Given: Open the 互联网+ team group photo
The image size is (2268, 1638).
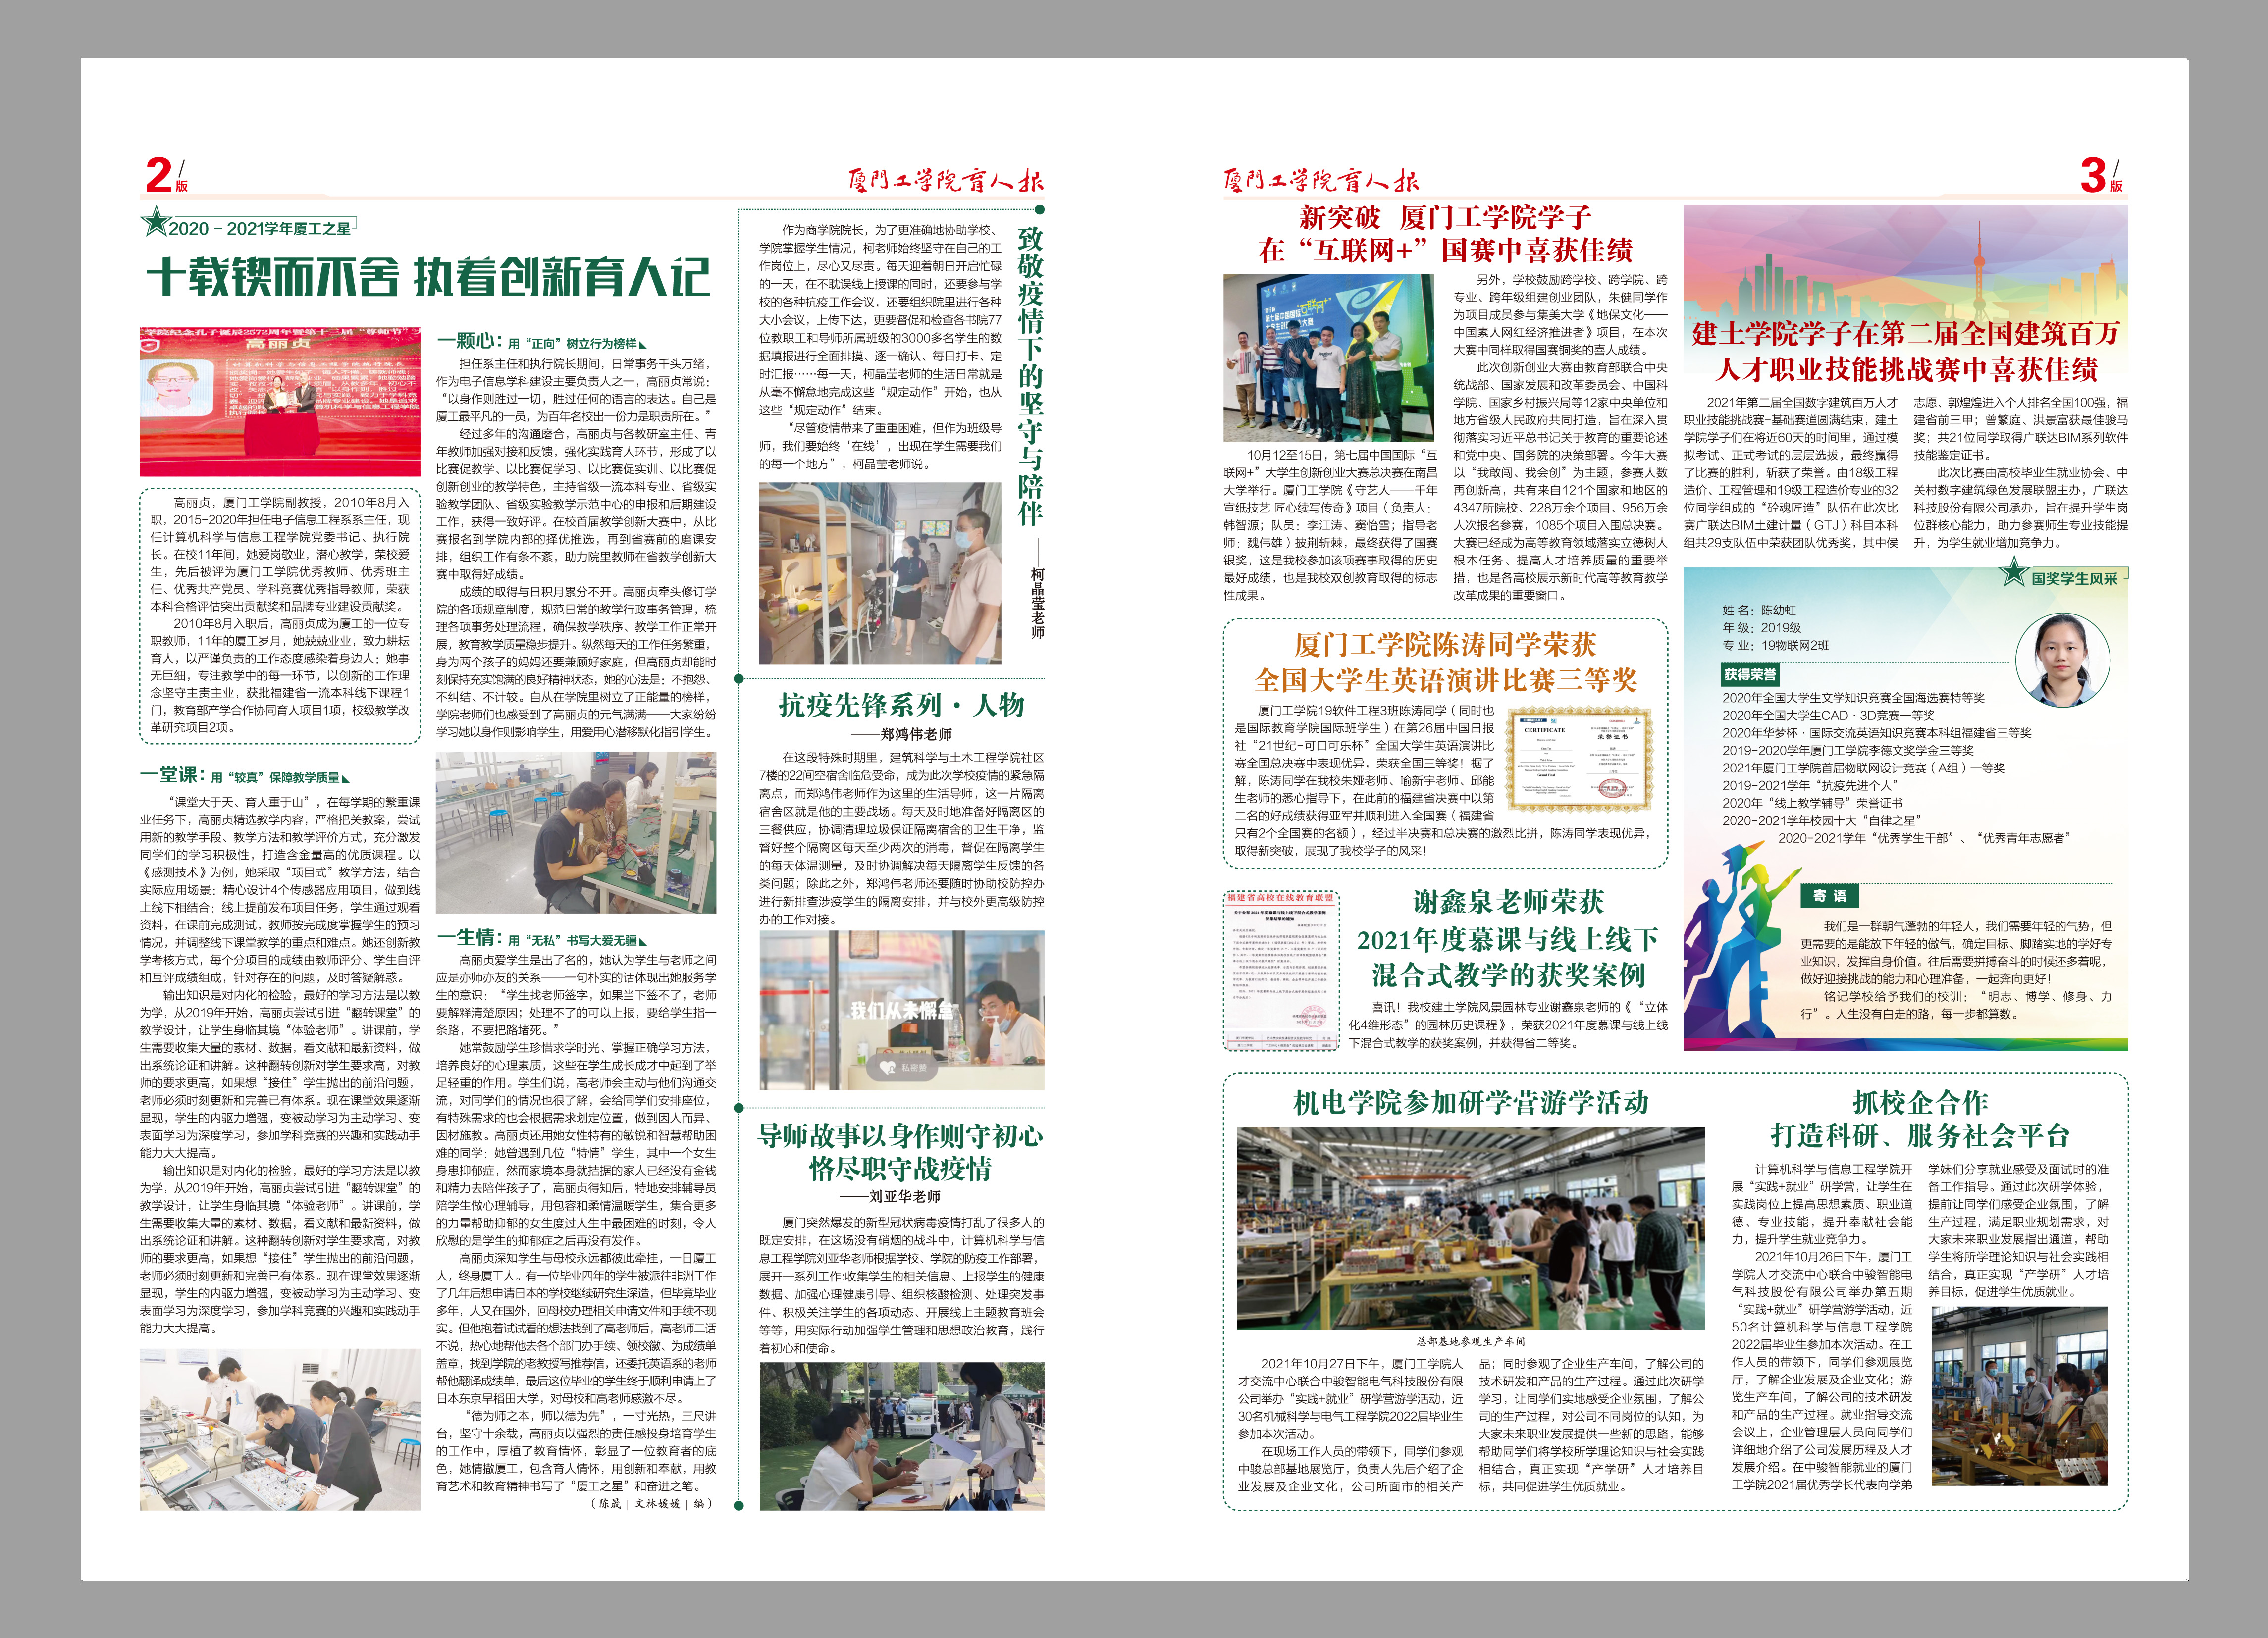Looking at the screenshot, I should 1330,358.
